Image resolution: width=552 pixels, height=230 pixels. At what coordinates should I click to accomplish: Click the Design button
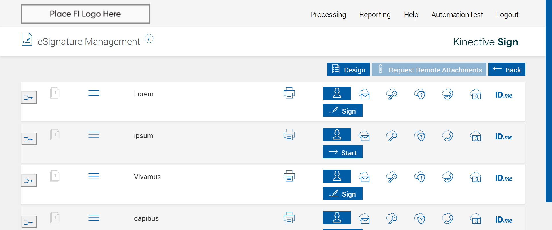348,70
